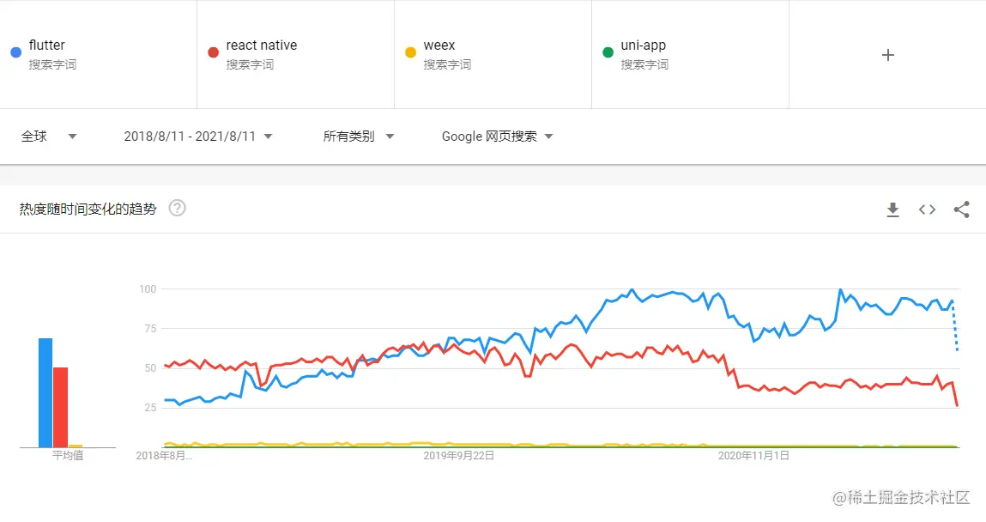Click the yellow weex color dot
This screenshot has height=522, width=986.
coord(410,52)
